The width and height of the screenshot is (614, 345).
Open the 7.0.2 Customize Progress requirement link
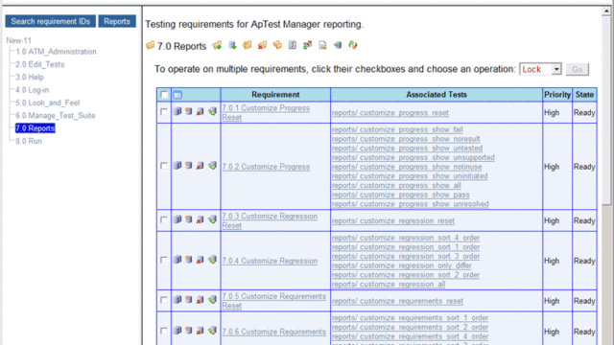(266, 167)
